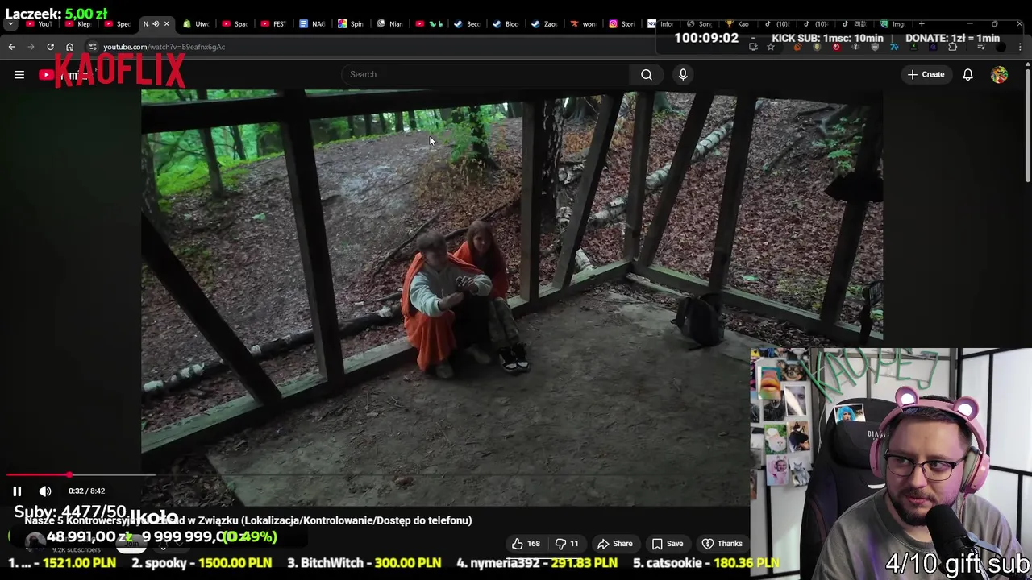
Task: Dislike the video (11 dislikes)
Action: click(568, 544)
